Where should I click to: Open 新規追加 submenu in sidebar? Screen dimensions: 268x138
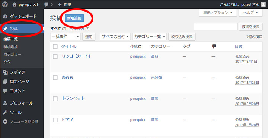(x=10, y=47)
